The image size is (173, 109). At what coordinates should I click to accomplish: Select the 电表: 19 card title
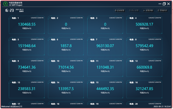(x=94, y=104)
